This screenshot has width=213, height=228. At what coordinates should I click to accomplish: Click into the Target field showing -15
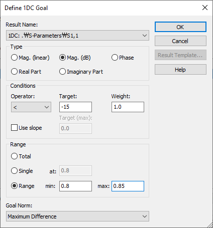click(x=75, y=107)
